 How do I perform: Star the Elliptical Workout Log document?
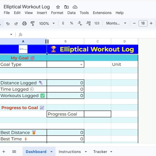coord(58,7)
